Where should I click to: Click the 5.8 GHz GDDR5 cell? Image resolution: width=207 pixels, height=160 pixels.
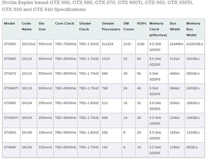[x=158, y=106]
